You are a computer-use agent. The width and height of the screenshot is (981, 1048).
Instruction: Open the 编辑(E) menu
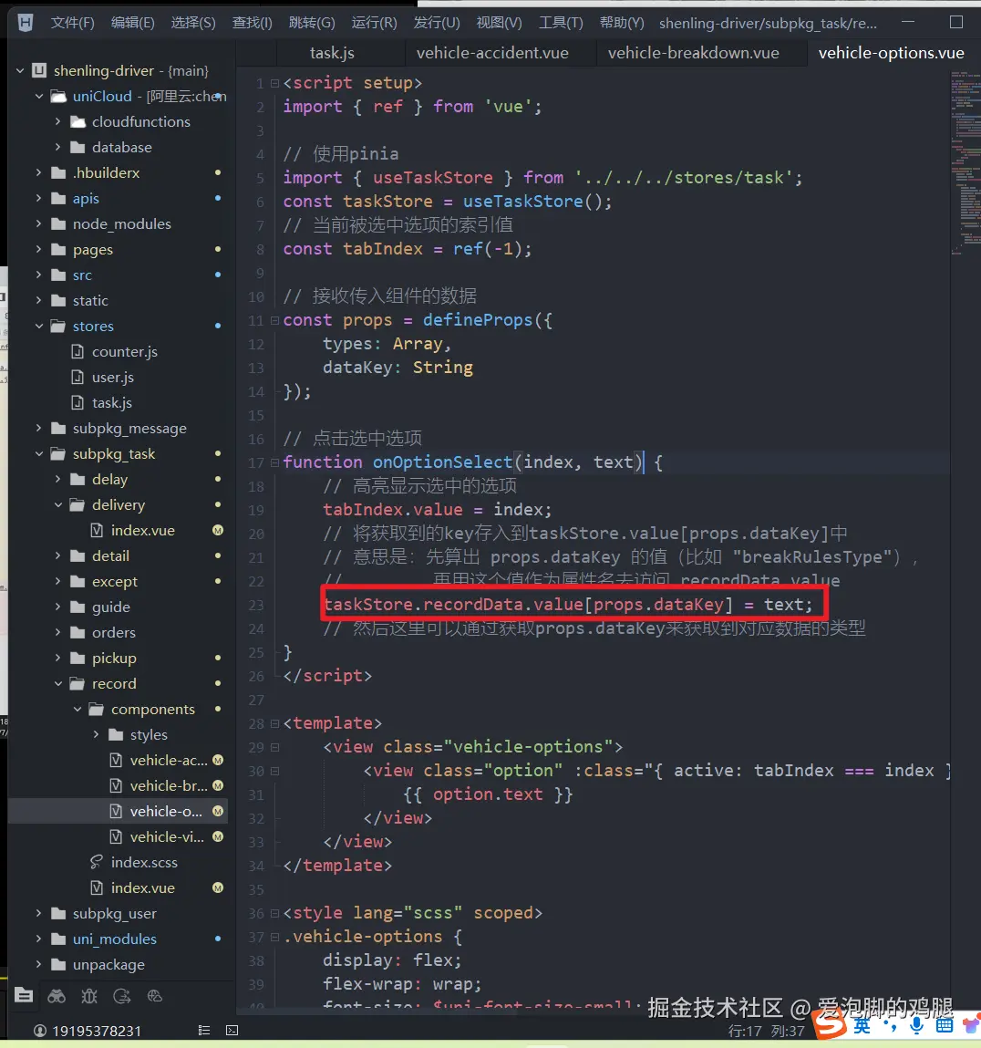[x=132, y=23]
